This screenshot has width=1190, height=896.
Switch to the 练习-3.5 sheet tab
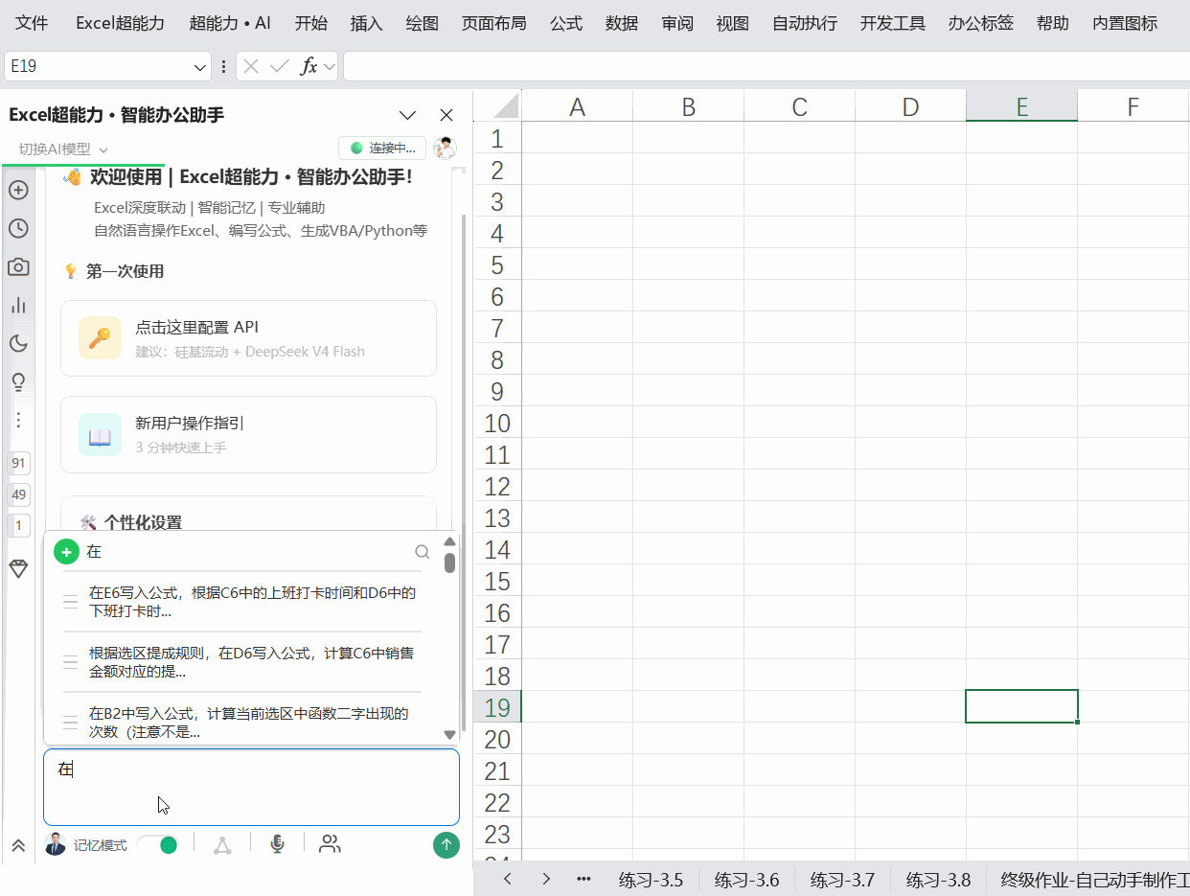coord(651,880)
